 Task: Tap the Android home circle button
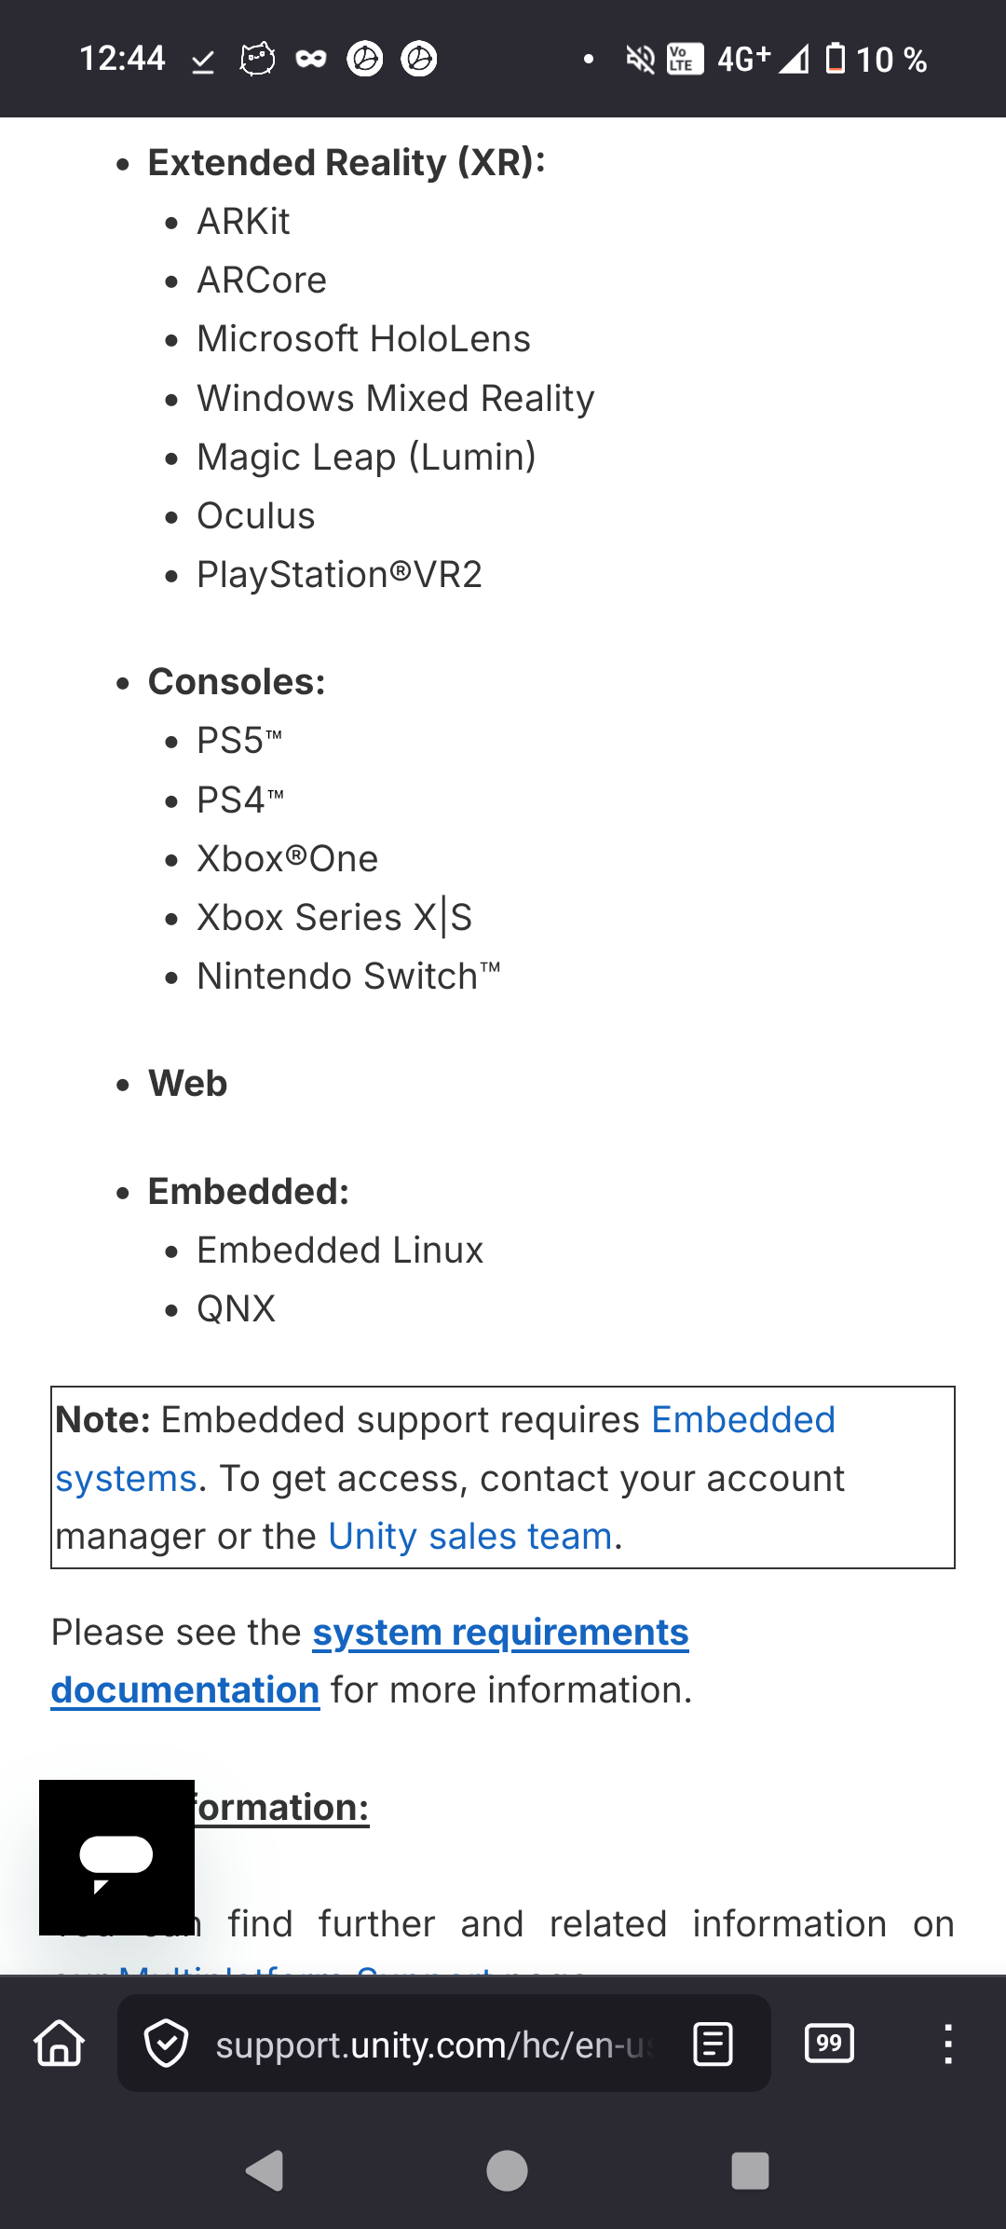507,2171
